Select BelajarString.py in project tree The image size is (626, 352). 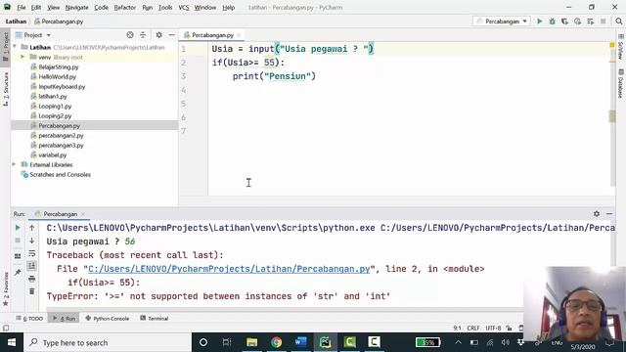pyautogui.click(x=59, y=67)
